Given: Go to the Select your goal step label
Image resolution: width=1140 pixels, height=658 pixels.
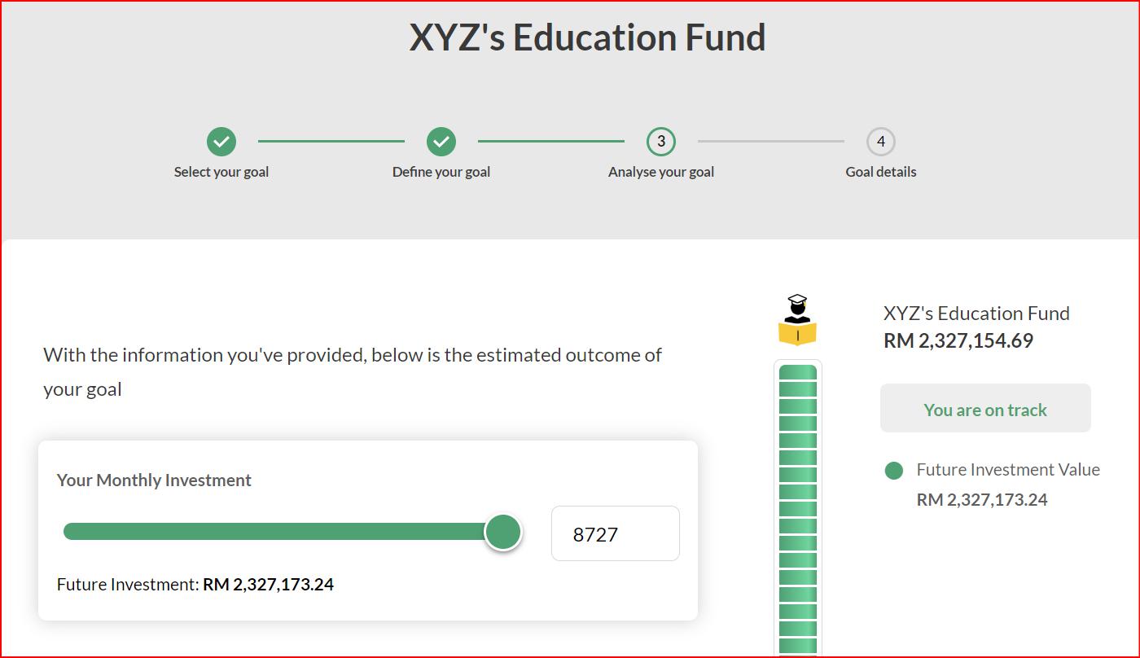Looking at the screenshot, I should [x=221, y=172].
